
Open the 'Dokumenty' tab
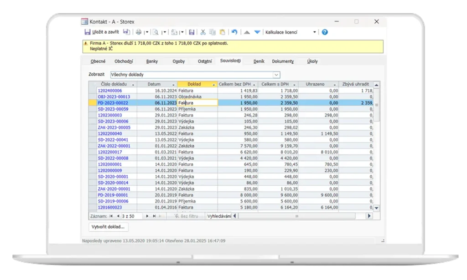283,61
